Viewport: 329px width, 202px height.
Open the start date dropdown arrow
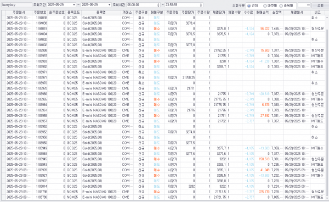click(x=74, y=5)
